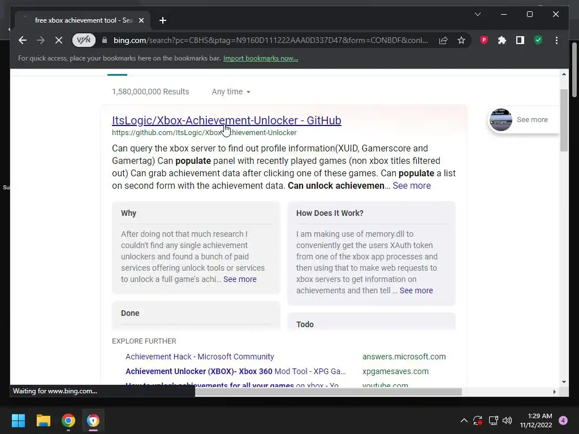Viewport: 579px width, 434px height.
Task: Close the free xbox achievement tool tab
Action: click(141, 20)
